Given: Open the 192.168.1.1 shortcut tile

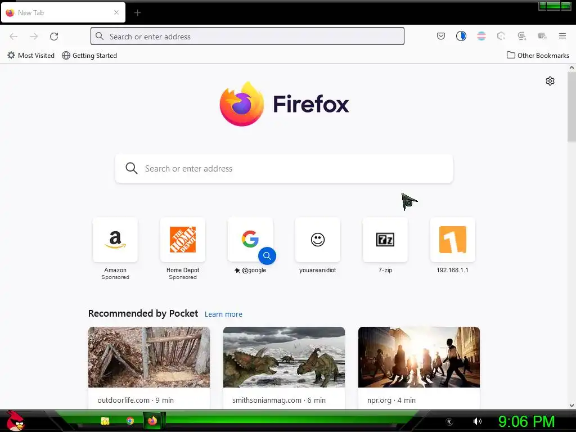Looking at the screenshot, I should (453, 240).
